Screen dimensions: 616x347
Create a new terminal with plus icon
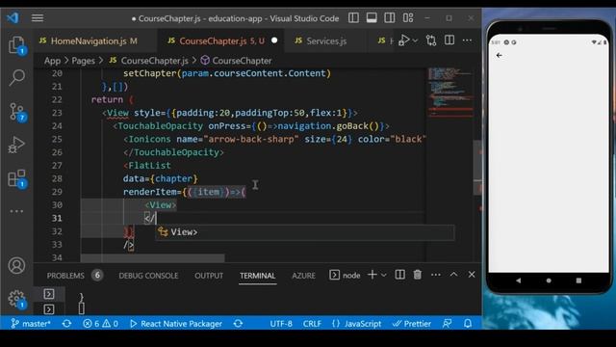point(372,275)
